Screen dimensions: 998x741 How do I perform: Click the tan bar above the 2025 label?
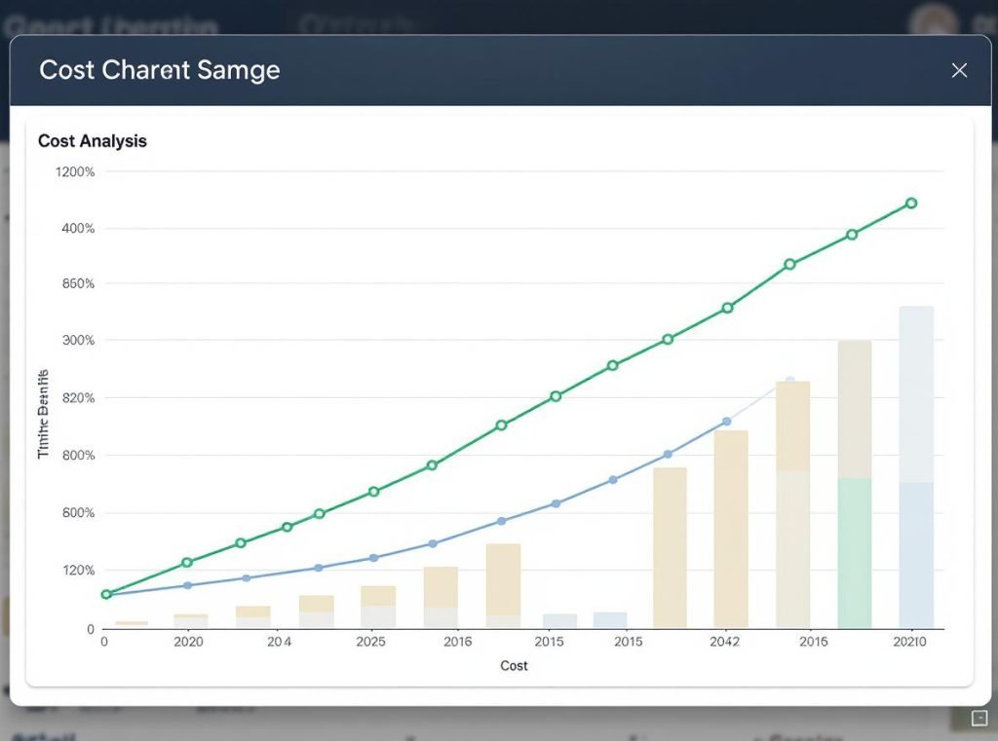pos(378,596)
